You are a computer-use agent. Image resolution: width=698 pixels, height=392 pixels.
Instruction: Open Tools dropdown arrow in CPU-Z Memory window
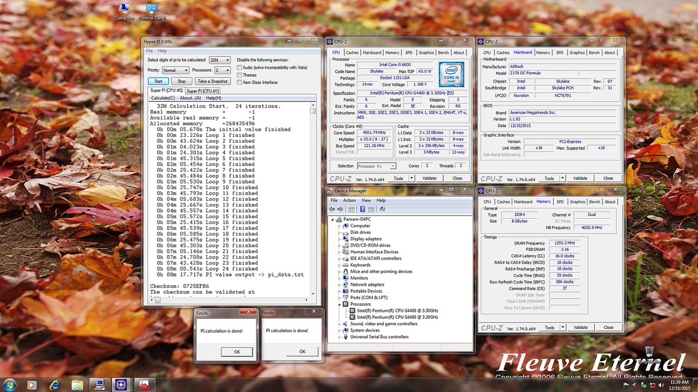click(x=562, y=328)
